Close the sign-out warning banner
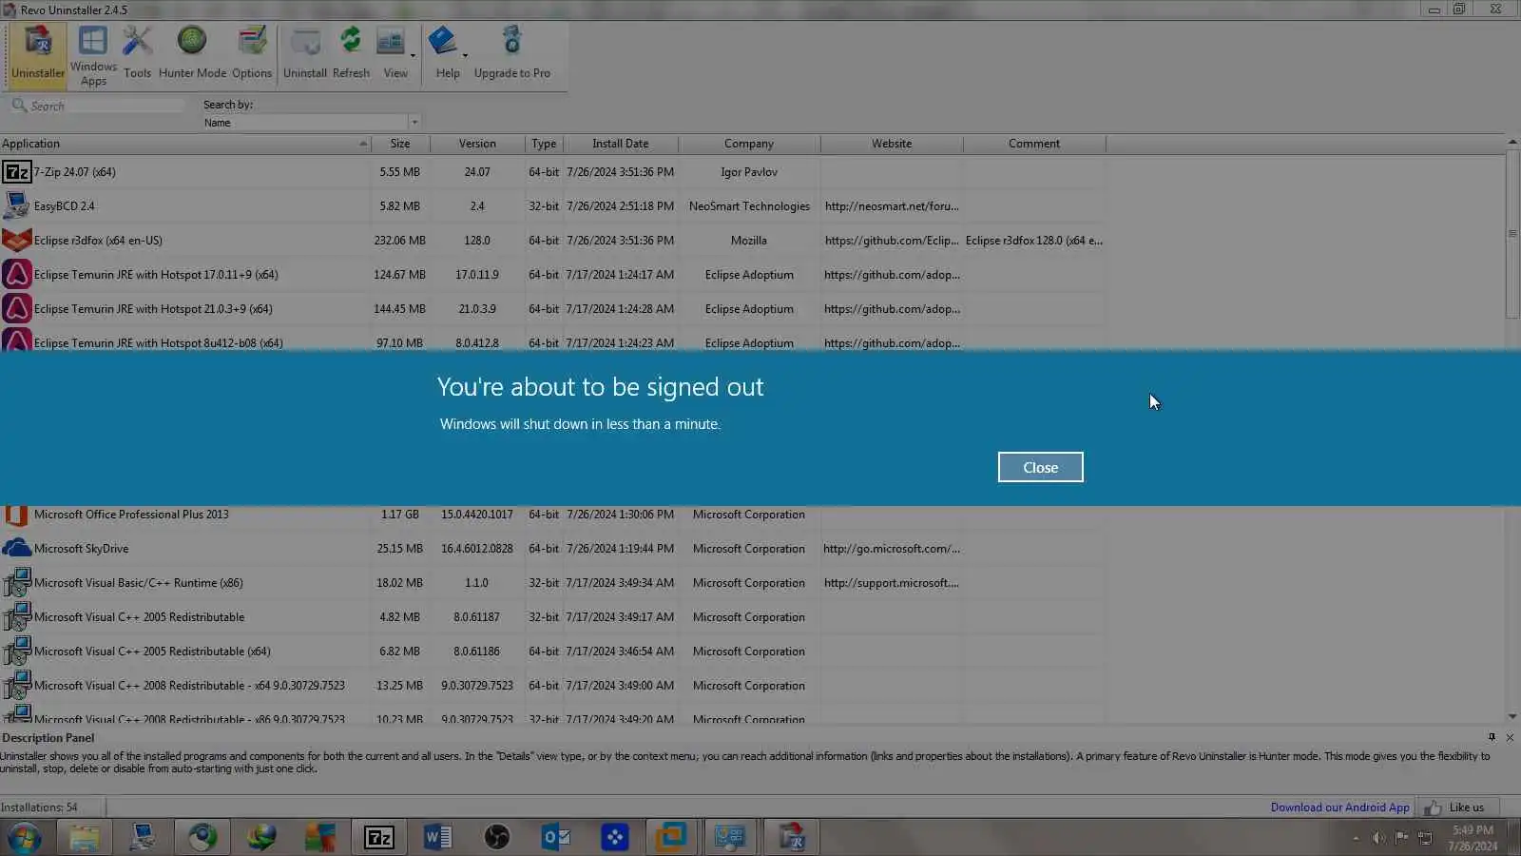The width and height of the screenshot is (1521, 856). [x=1040, y=467]
